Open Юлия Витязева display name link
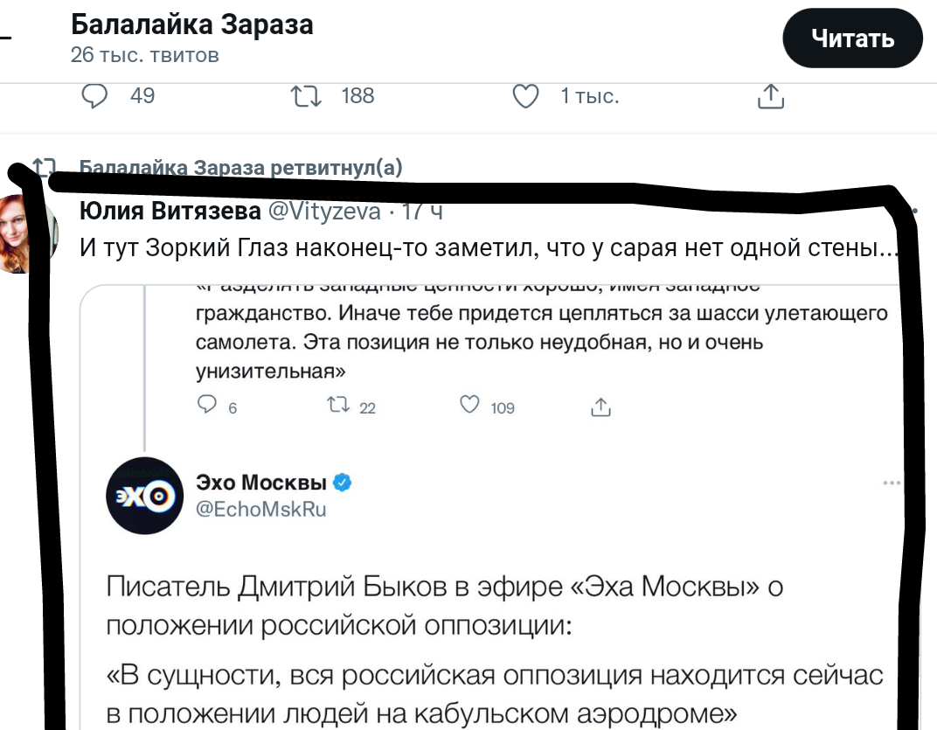The image size is (937, 730). (x=170, y=211)
